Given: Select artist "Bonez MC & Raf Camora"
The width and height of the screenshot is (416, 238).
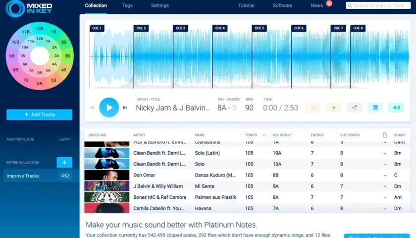Looking at the screenshot, I should pos(159,197).
